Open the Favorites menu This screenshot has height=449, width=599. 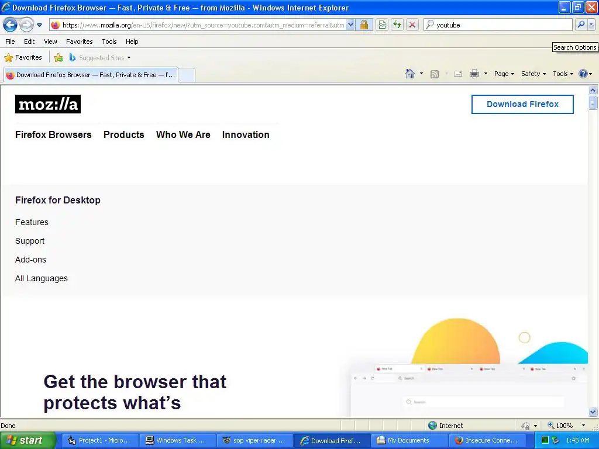pyautogui.click(x=80, y=42)
